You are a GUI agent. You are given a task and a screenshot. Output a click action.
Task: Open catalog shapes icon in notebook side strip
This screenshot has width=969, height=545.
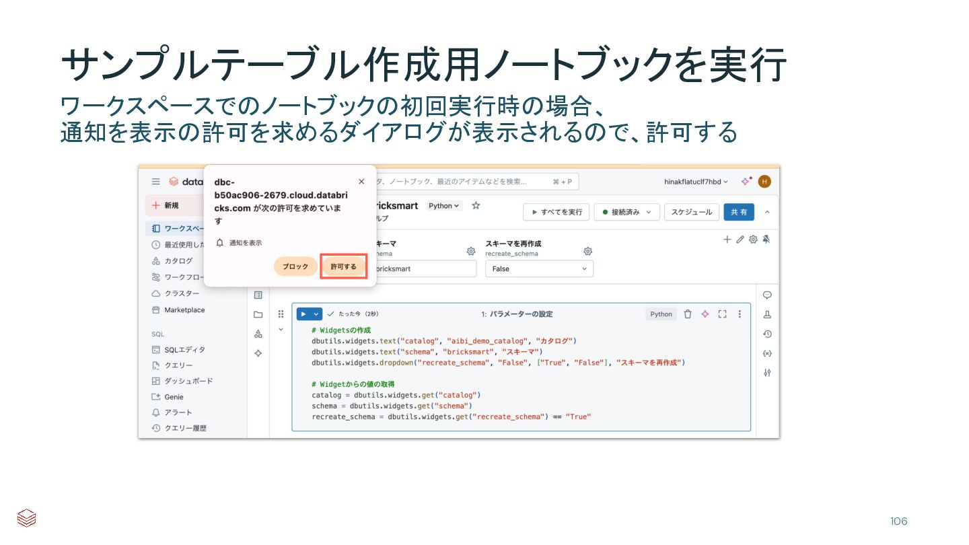(258, 334)
